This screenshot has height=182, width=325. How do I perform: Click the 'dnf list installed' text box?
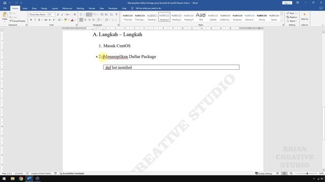171,67
